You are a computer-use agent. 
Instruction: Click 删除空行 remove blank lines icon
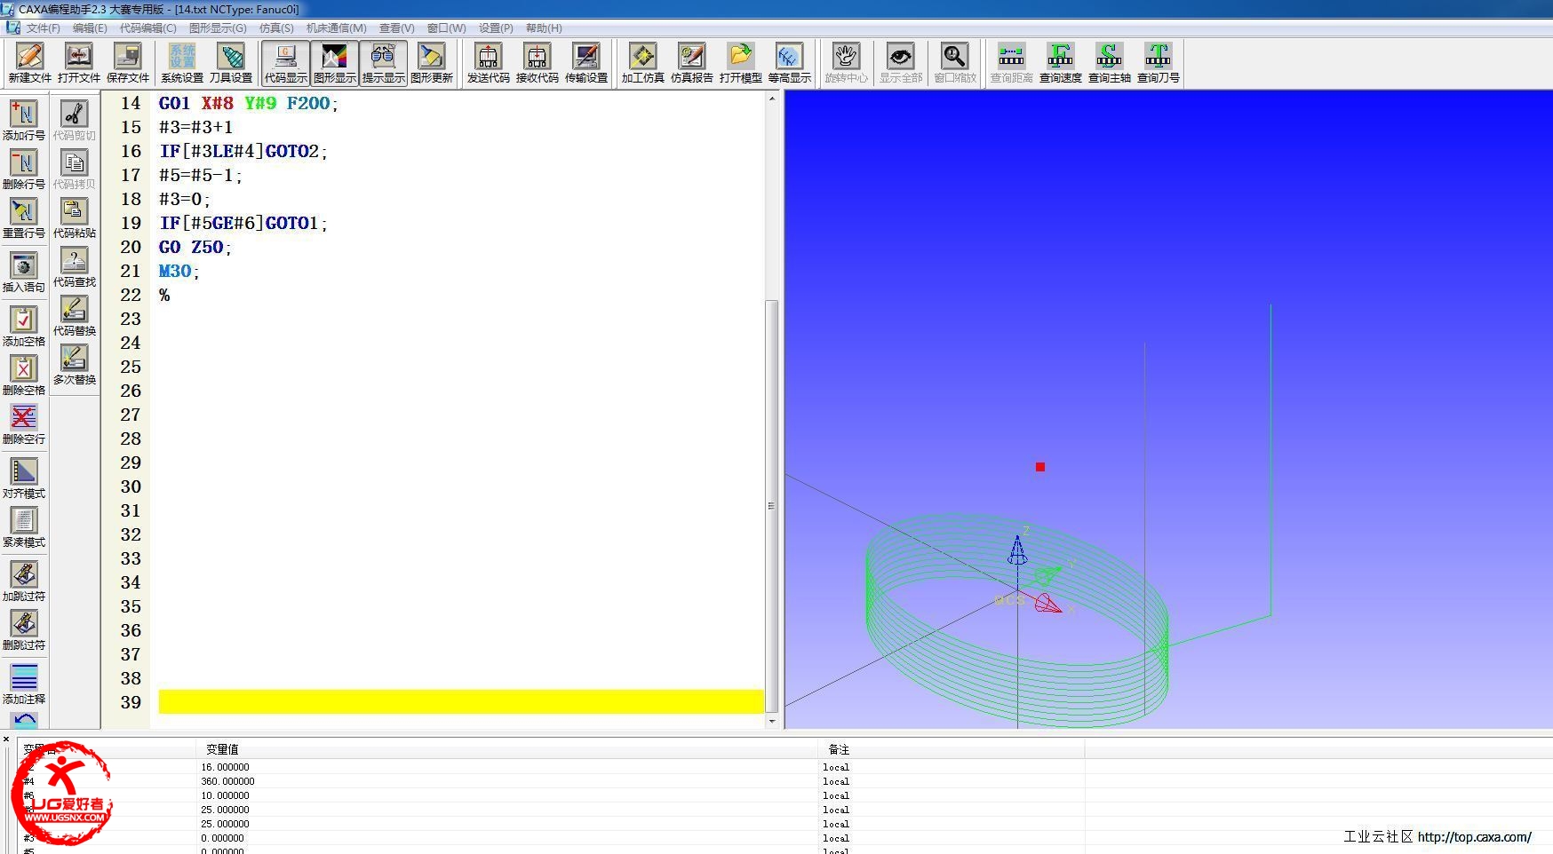(24, 423)
